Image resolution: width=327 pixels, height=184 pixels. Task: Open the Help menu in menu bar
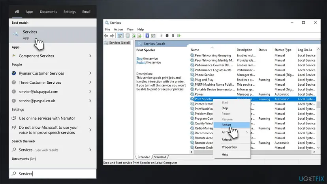(140, 29)
